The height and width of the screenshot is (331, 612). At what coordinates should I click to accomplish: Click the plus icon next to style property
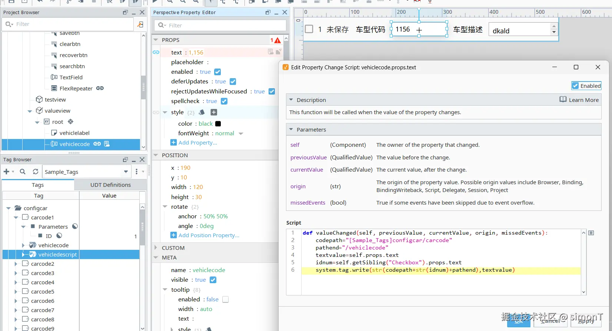point(214,112)
